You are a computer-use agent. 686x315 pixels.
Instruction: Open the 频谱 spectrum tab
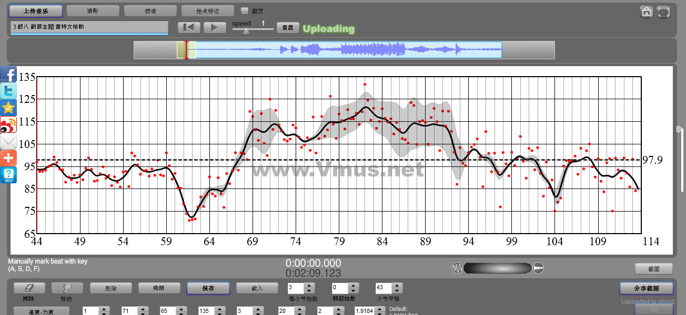point(150,10)
